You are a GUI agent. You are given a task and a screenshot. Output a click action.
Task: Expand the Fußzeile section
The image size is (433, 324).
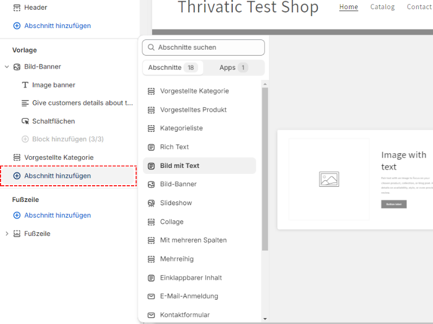coord(7,234)
